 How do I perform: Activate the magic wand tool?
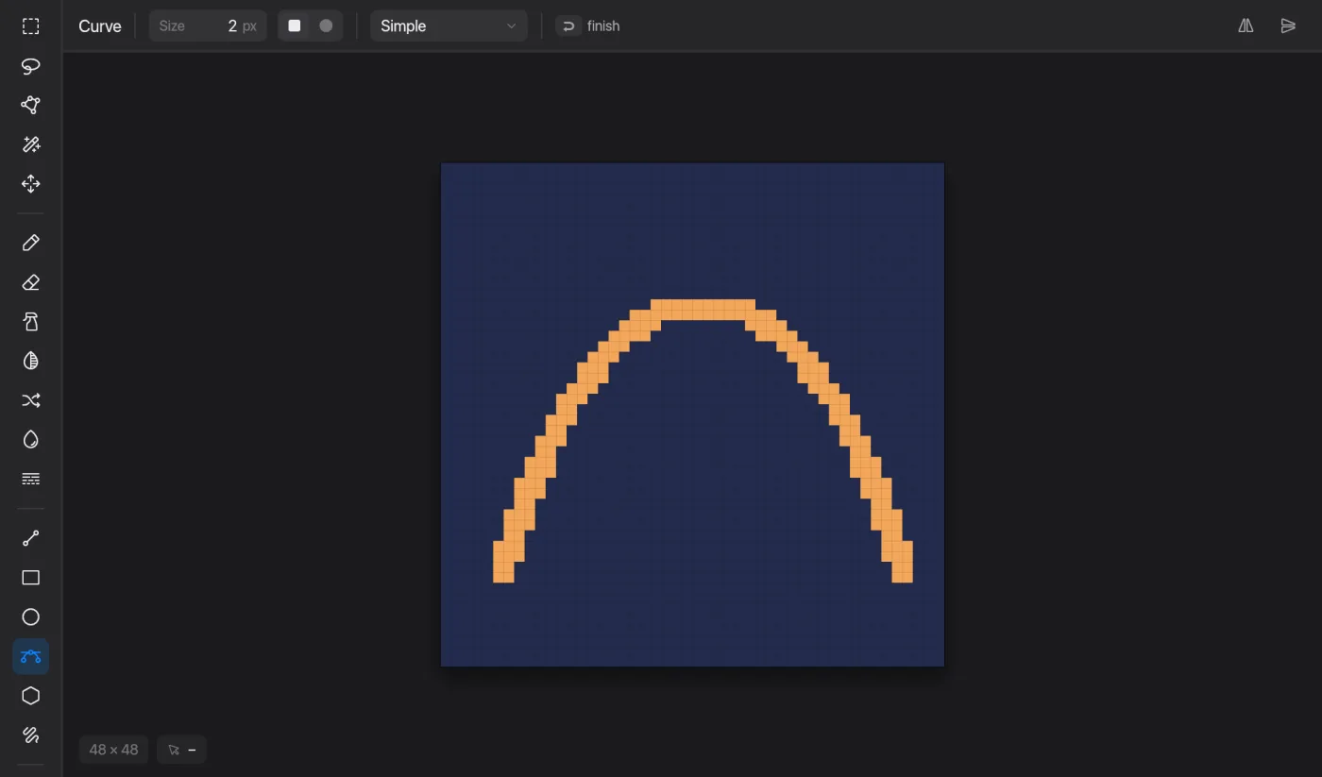[30, 144]
